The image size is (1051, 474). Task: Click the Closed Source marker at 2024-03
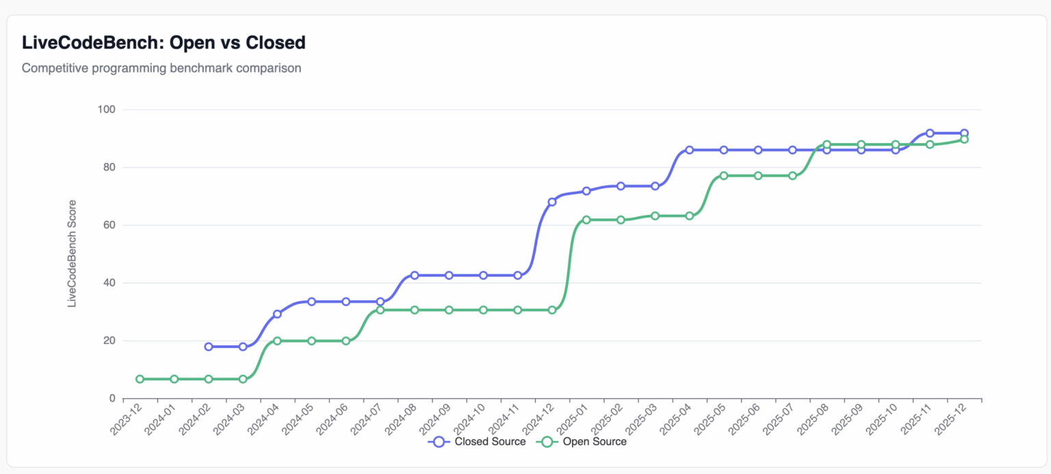click(x=243, y=347)
